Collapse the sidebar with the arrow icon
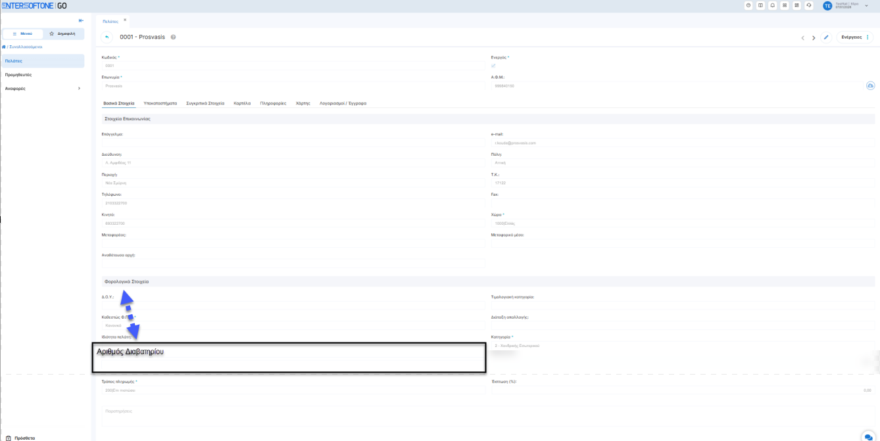Screen dimensions: 880x441 (x=81, y=20)
